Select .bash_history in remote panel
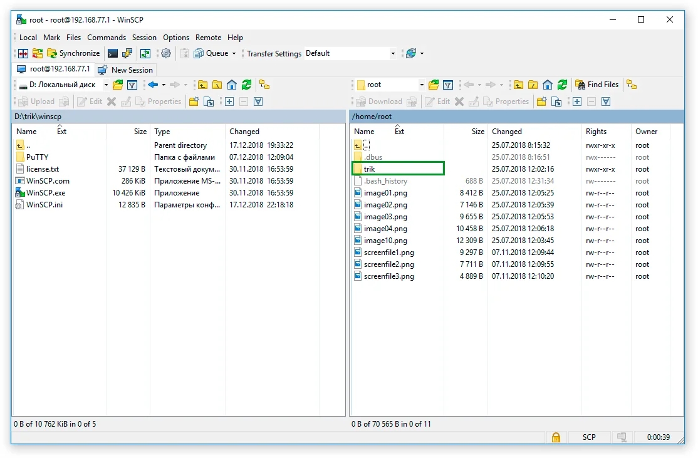This screenshot has width=698, height=458. (385, 181)
